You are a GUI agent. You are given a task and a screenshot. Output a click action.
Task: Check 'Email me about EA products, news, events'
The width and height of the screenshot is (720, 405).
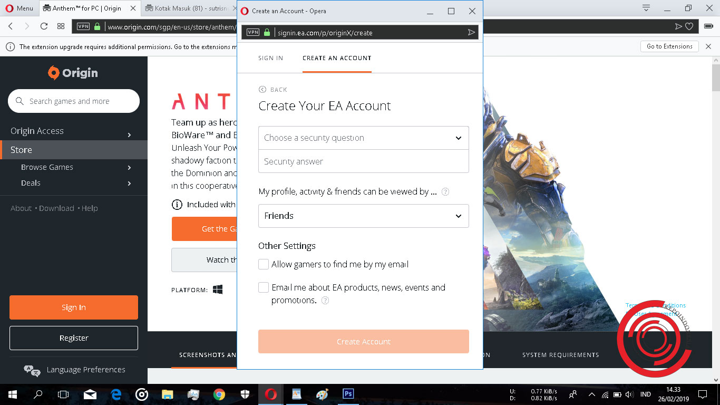coord(264,287)
